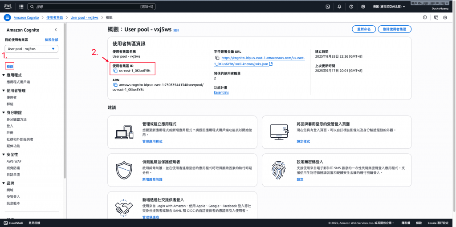
Task: Click the sidebar vertical scrollbar
Action: pos(65,102)
